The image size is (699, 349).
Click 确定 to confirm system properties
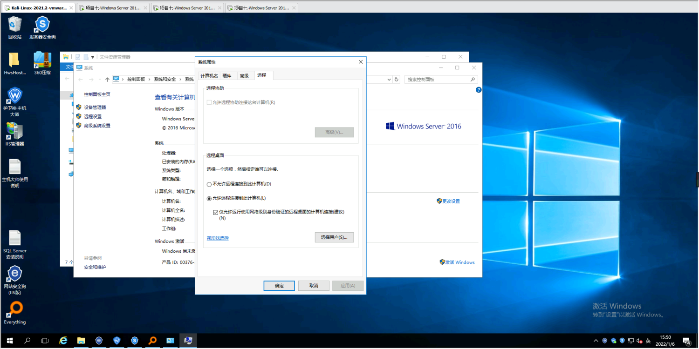tap(279, 286)
